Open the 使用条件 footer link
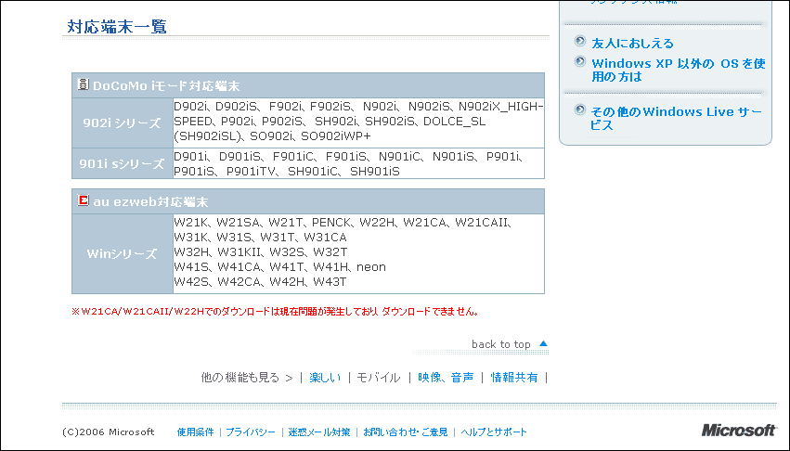 coord(196,432)
